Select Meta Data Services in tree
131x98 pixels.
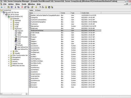pos(19,66)
